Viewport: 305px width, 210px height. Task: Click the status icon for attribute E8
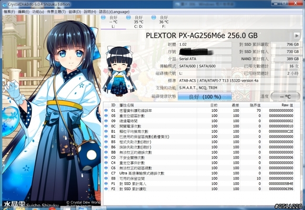tap(106, 178)
